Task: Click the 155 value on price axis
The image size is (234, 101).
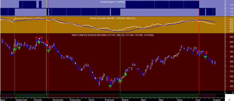Action: pyautogui.click(x=231, y=86)
